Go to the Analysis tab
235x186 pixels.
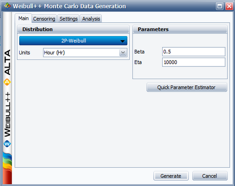click(x=91, y=19)
